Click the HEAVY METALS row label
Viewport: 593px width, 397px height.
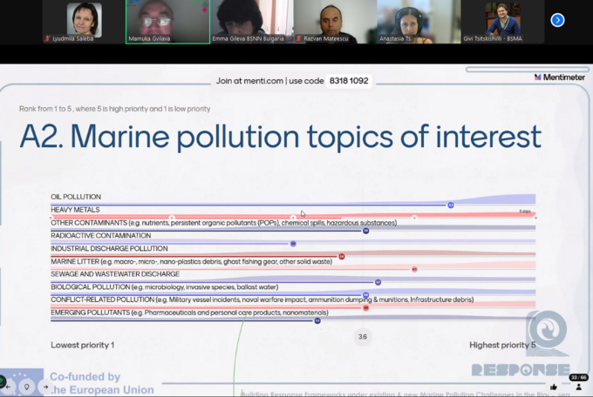[x=75, y=210]
